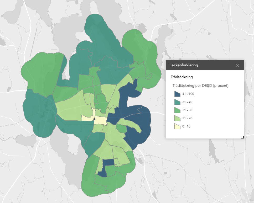Pick the light green 11-20 legend swatch
254x203 pixels.
point(177,118)
